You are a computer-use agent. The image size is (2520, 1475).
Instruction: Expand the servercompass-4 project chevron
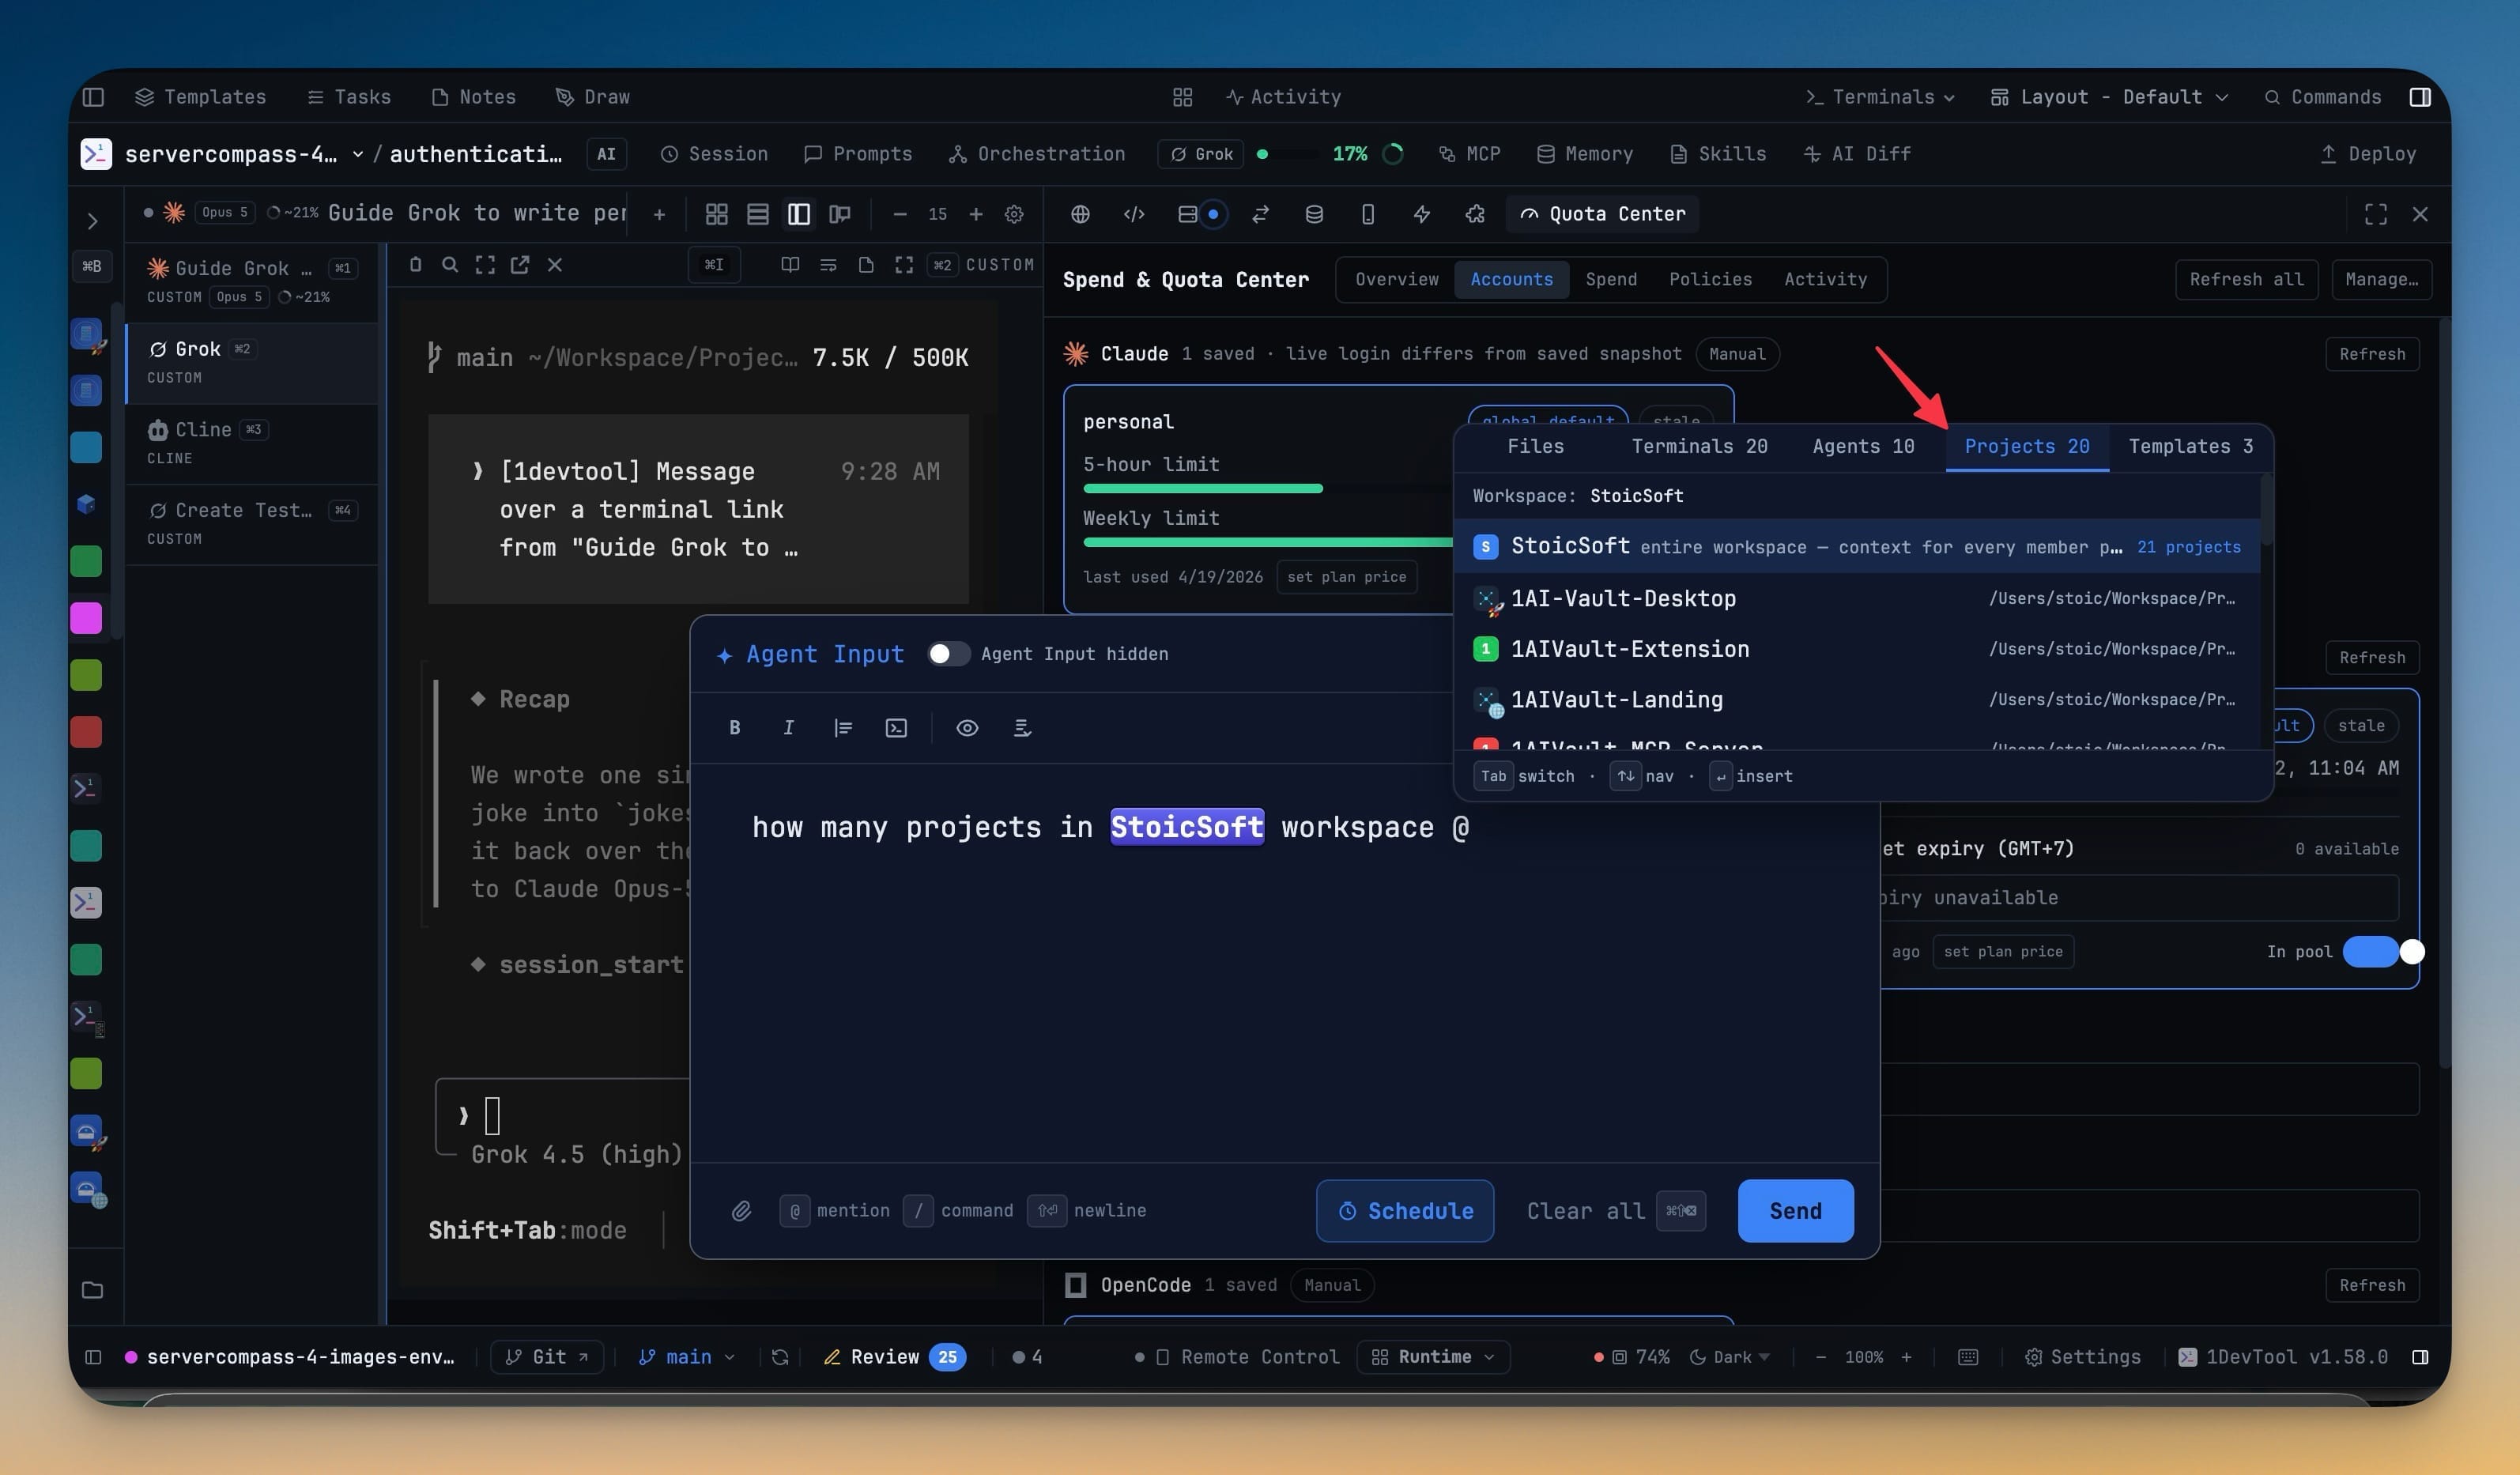coord(357,154)
